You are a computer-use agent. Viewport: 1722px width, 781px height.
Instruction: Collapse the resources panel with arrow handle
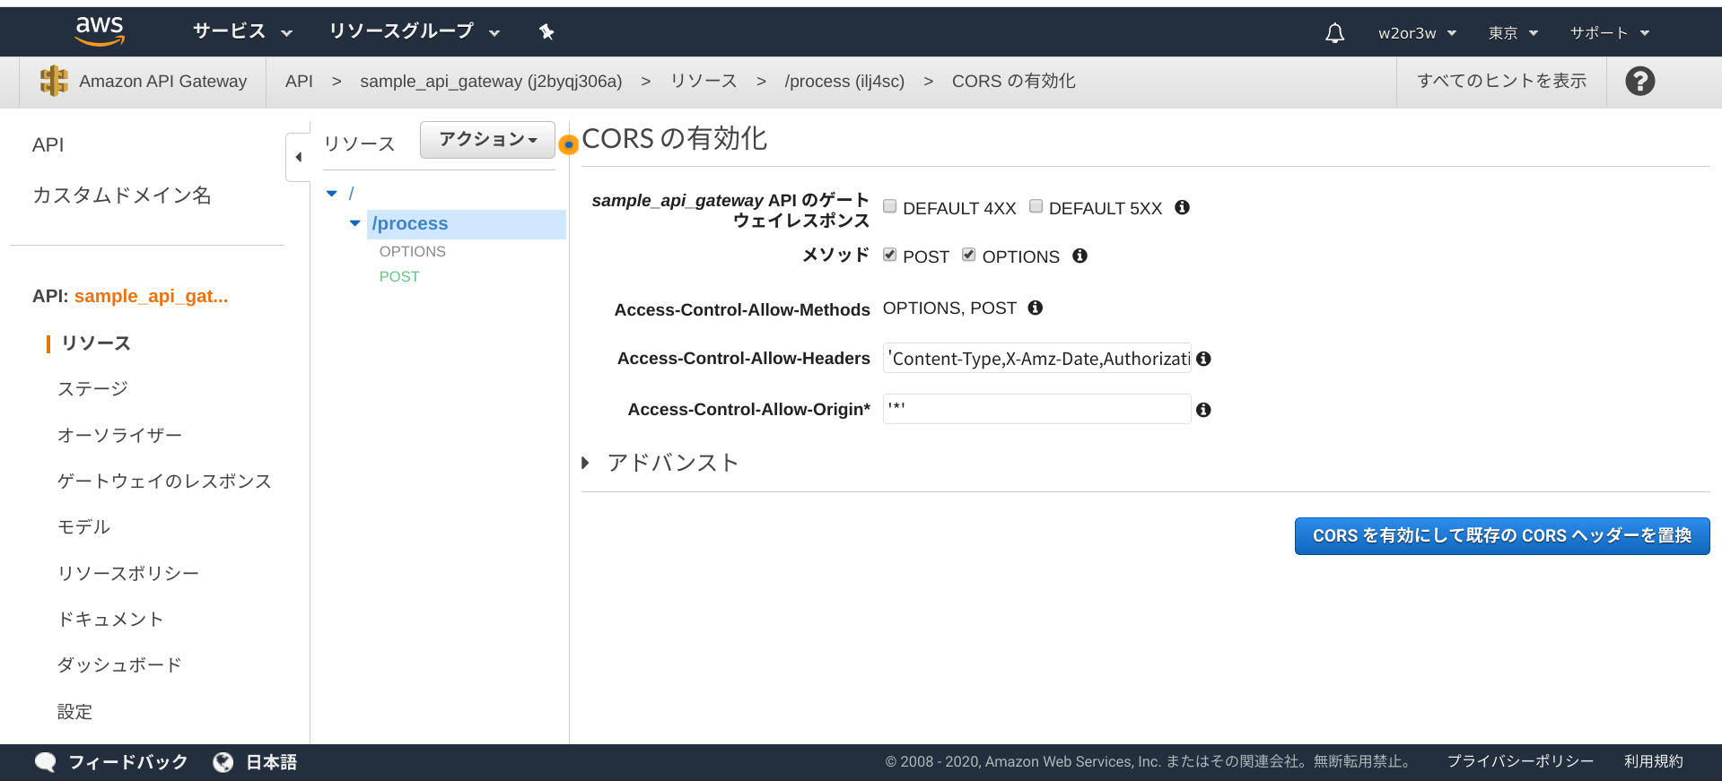coord(298,157)
